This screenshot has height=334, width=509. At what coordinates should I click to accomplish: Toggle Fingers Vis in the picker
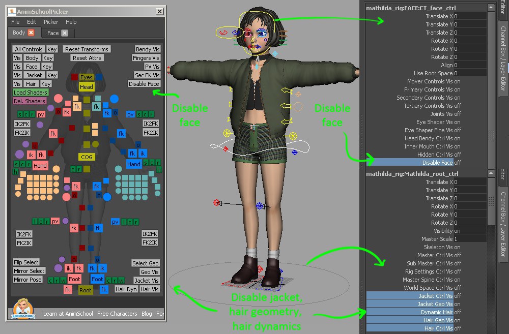(146, 58)
